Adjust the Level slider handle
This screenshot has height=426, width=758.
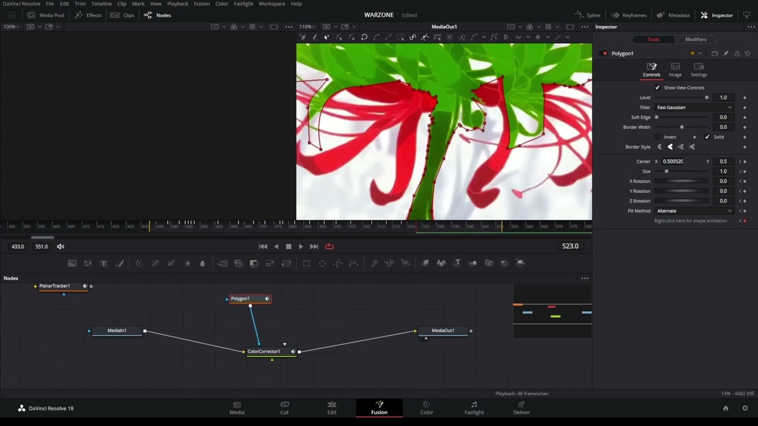pyautogui.click(x=706, y=98)
